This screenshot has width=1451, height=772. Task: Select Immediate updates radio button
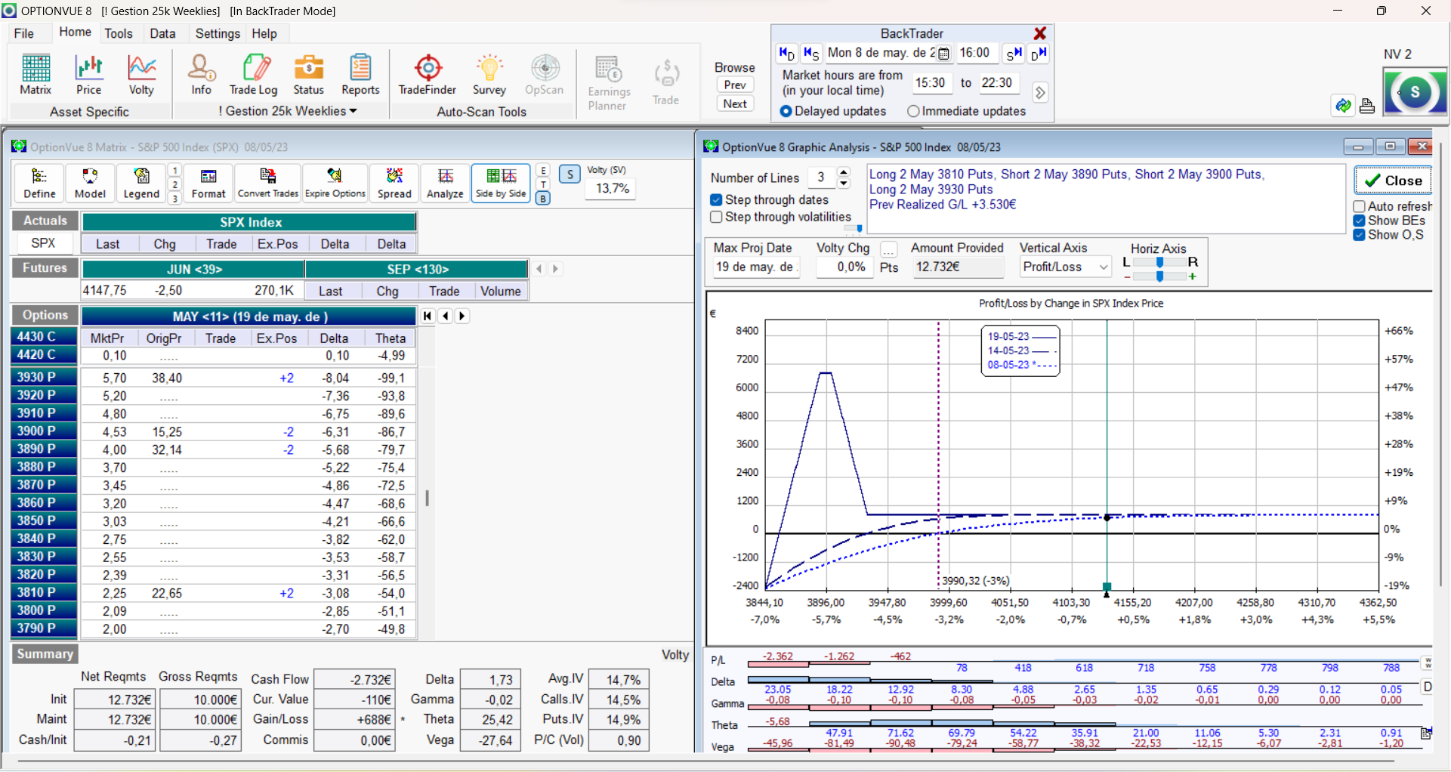click(914, 112)
